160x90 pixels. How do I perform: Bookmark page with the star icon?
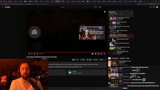(x=140, y=4)
